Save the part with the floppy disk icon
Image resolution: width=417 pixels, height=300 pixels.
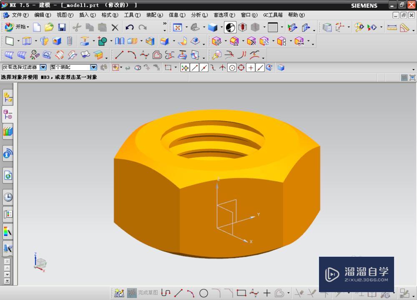(62, 27)
